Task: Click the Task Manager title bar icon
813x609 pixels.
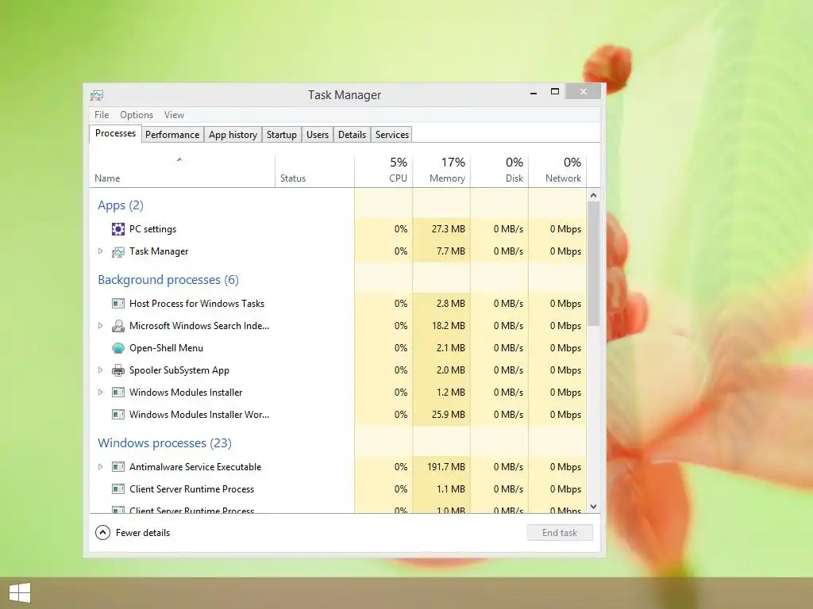Action: [96, 95]
